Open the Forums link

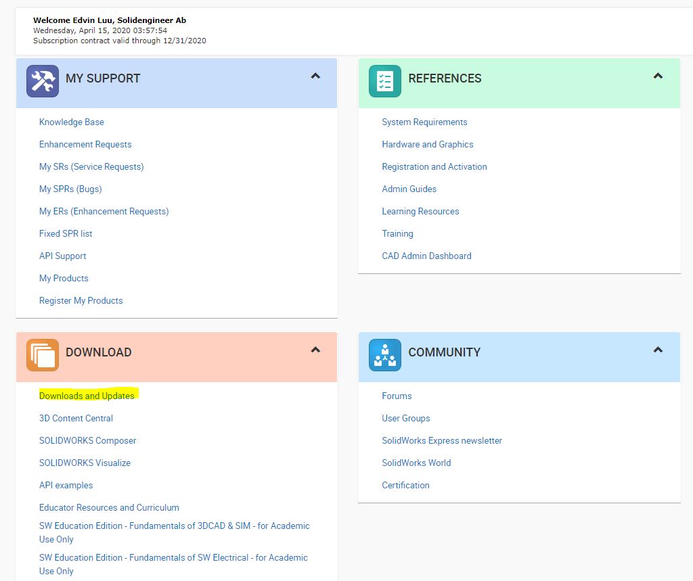pyautogui.click(x=397, y=396)
